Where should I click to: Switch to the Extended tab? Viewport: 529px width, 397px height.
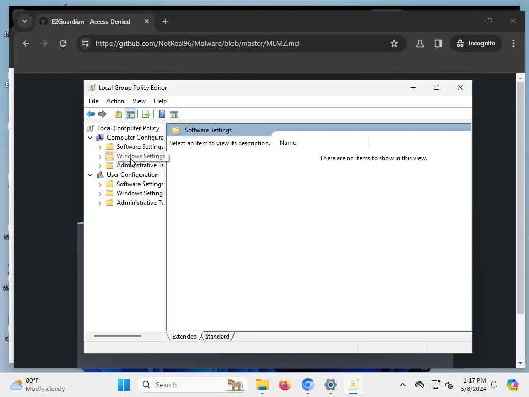tap(184, 337)
